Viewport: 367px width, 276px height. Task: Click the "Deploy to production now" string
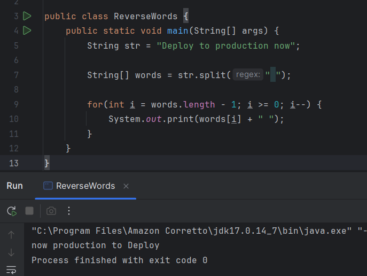[225, 46]
